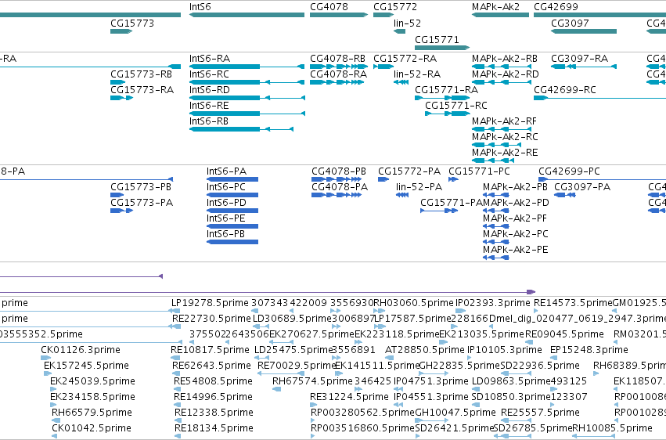Select EST RE10817.5prime label

210,351
